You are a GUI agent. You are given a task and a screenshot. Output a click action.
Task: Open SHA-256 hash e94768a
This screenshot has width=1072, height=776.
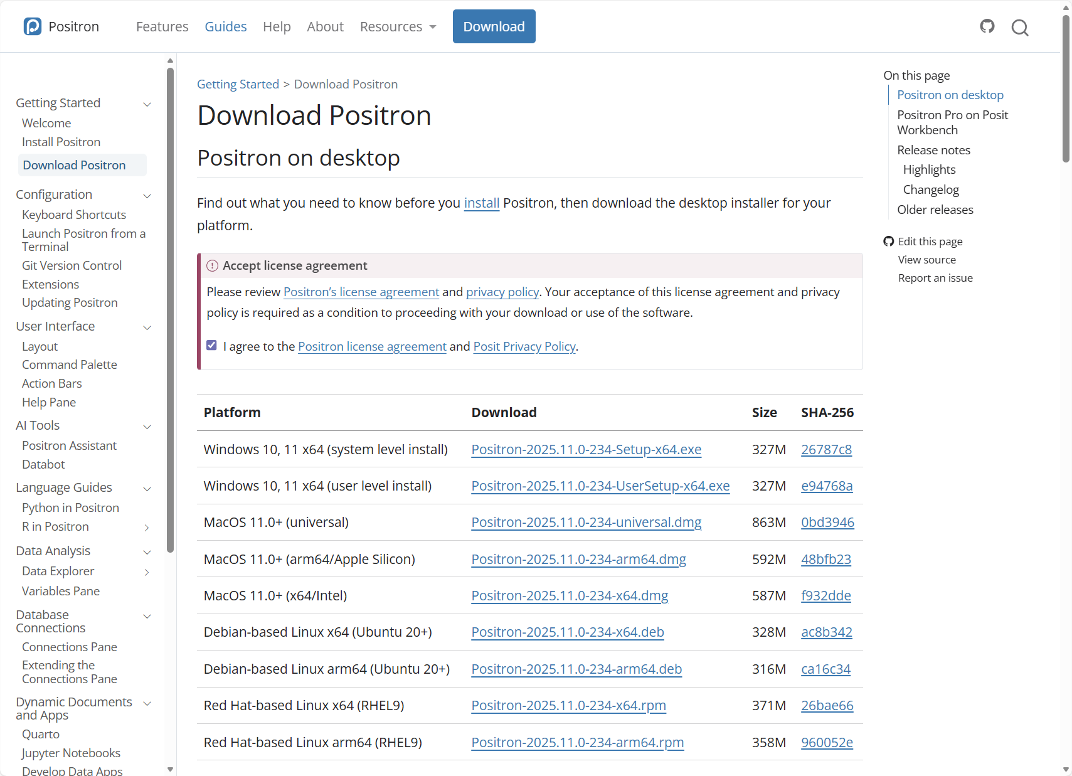827,486
